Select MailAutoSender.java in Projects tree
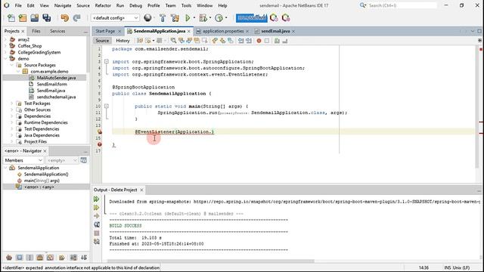Image resolution: width=484 pixels, height=272 pixels. coord(56,78)
